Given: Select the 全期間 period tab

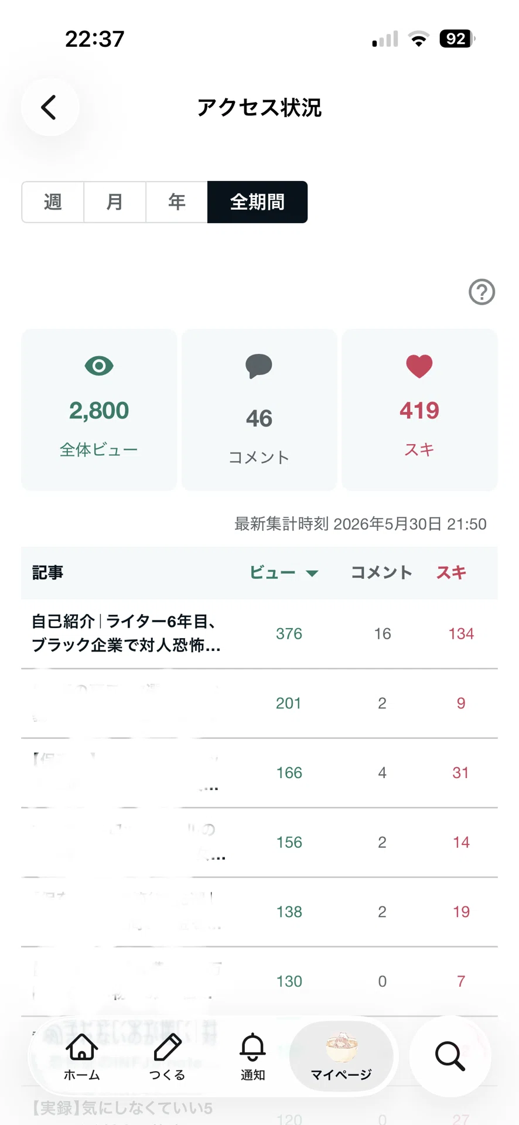Looking at the screenshot, I should [x=258, y=202].
